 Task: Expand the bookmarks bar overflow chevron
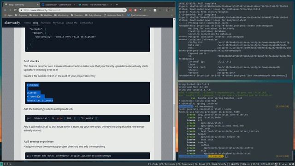pyautogui.click(x=172, y=15)
